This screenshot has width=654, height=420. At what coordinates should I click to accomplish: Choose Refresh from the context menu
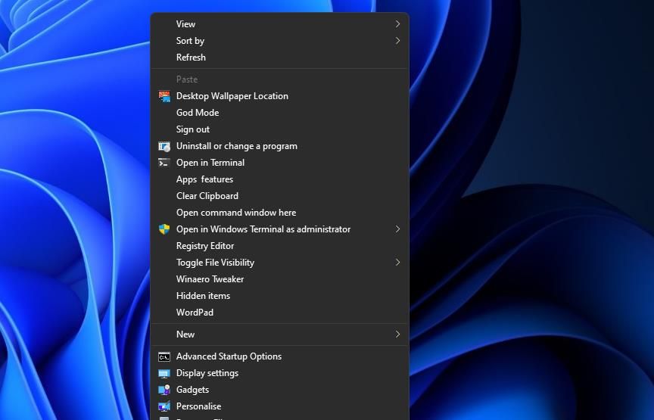[279, 58]
